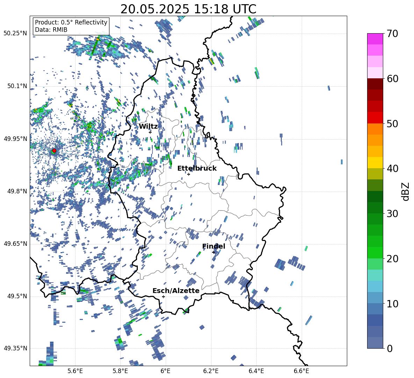This screenshot has height=378, width=414.
Task: Click the yellow swatch just above 40
Action: [375, 163]
